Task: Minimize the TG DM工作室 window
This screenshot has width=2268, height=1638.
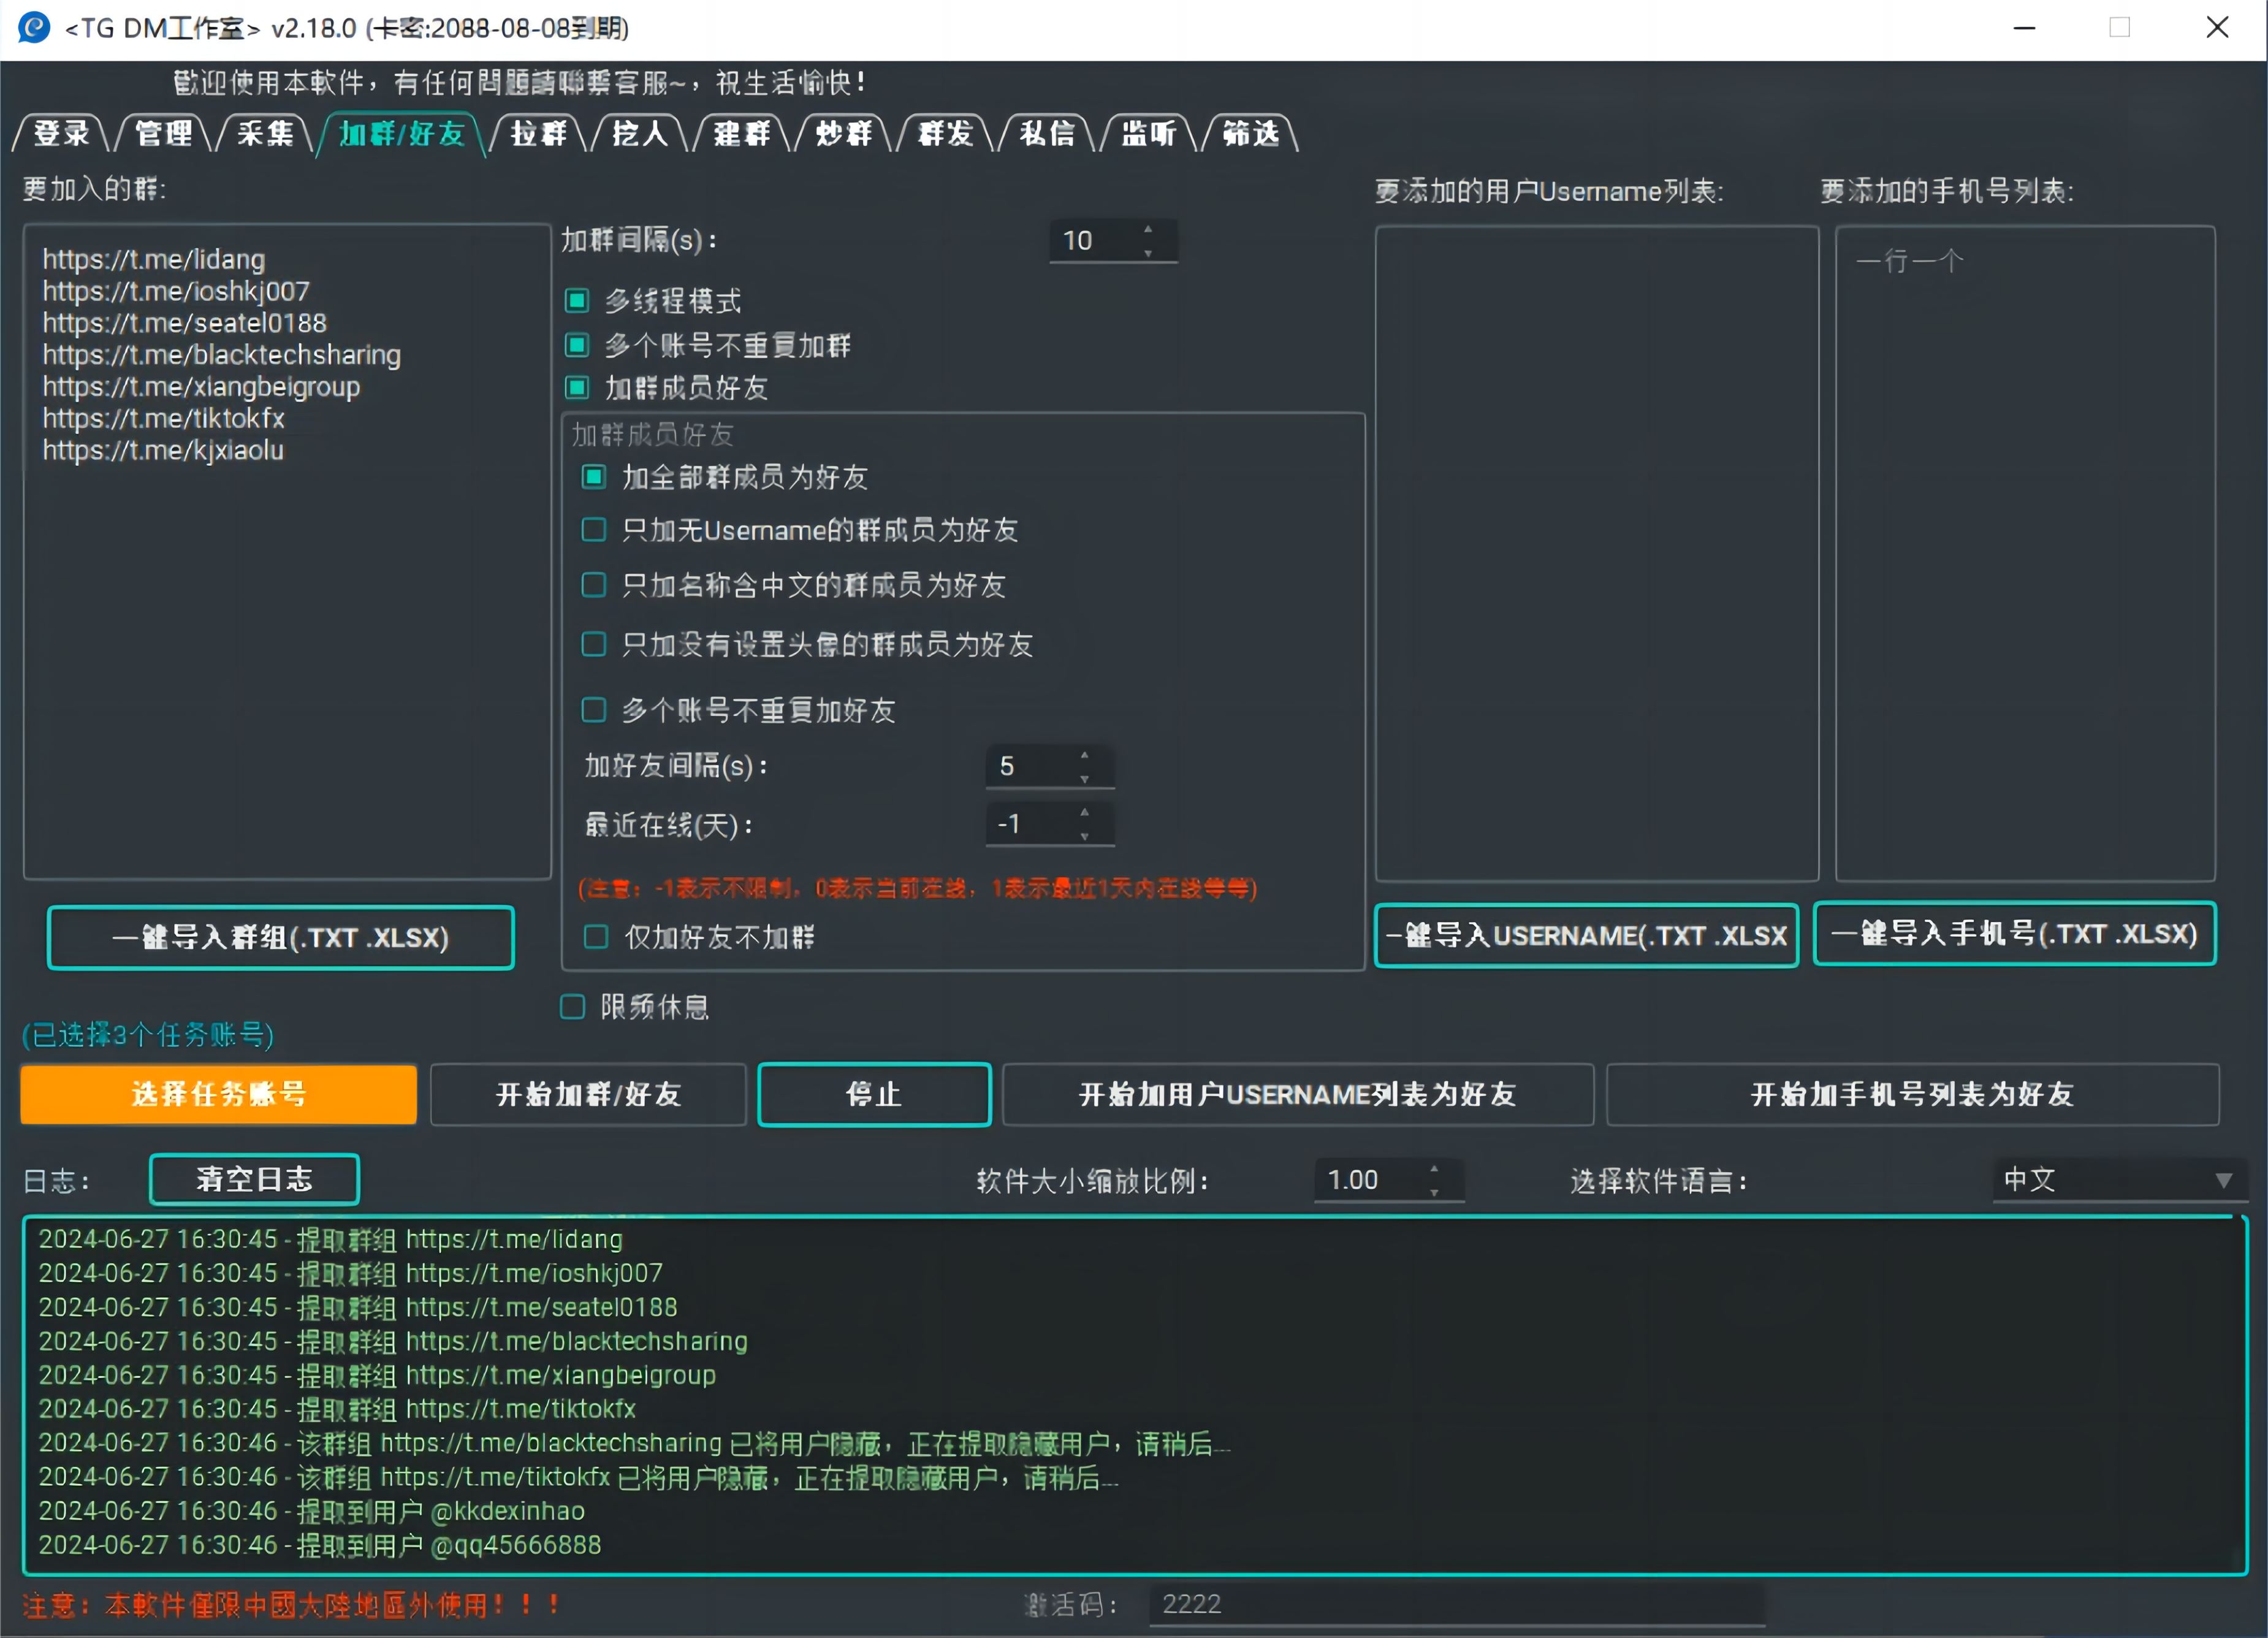Action: tap(2025, 28)
